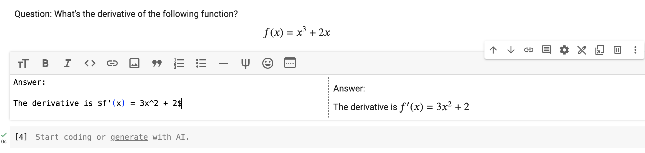645x153 pixels.
Task: Toggle heading text size formatting
Action: click(23, 63)
